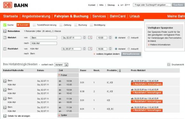The image size is (185, 119).
Task: Open the Urlaub menu
Action: (x=135, y=16)
